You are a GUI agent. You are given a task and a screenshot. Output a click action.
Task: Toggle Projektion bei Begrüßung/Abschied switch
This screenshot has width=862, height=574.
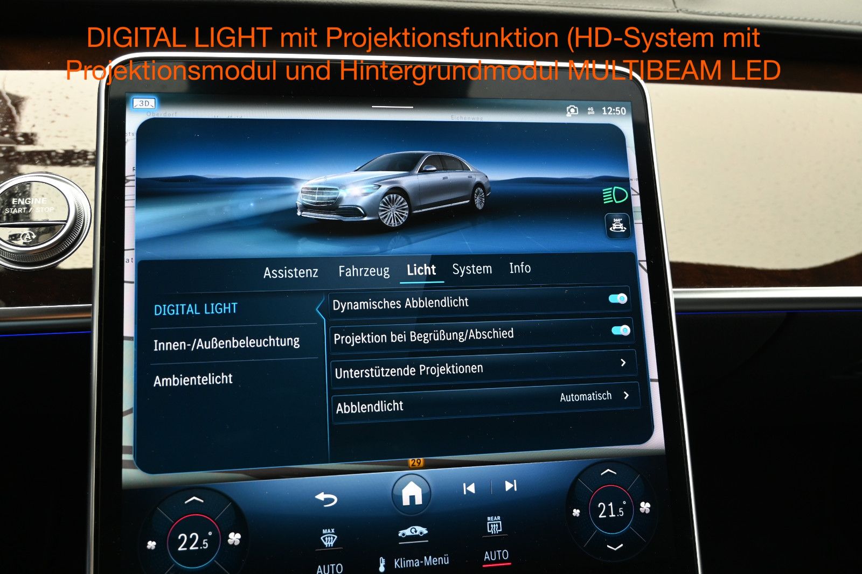pos(621,330)
